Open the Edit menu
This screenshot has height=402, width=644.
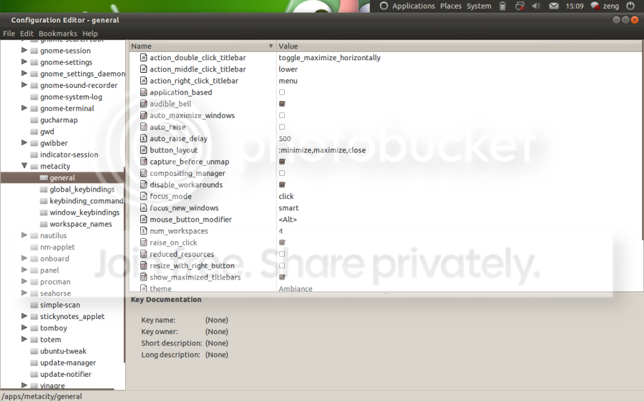click(x=26, y=33)
